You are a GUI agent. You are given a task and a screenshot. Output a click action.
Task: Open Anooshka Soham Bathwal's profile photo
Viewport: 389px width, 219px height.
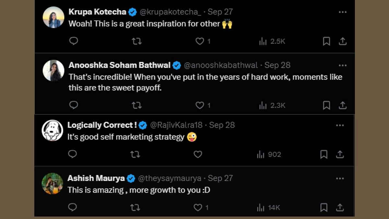[53, 71]
